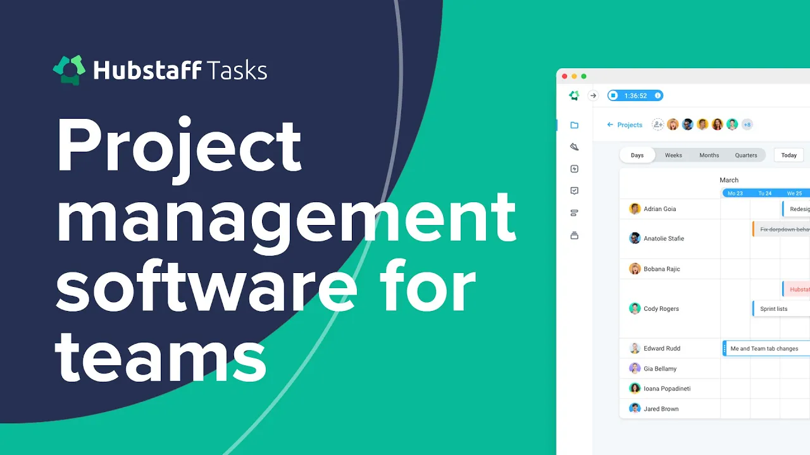Click fourth member avatar in header
810x455 pixels.
(717, 124)
